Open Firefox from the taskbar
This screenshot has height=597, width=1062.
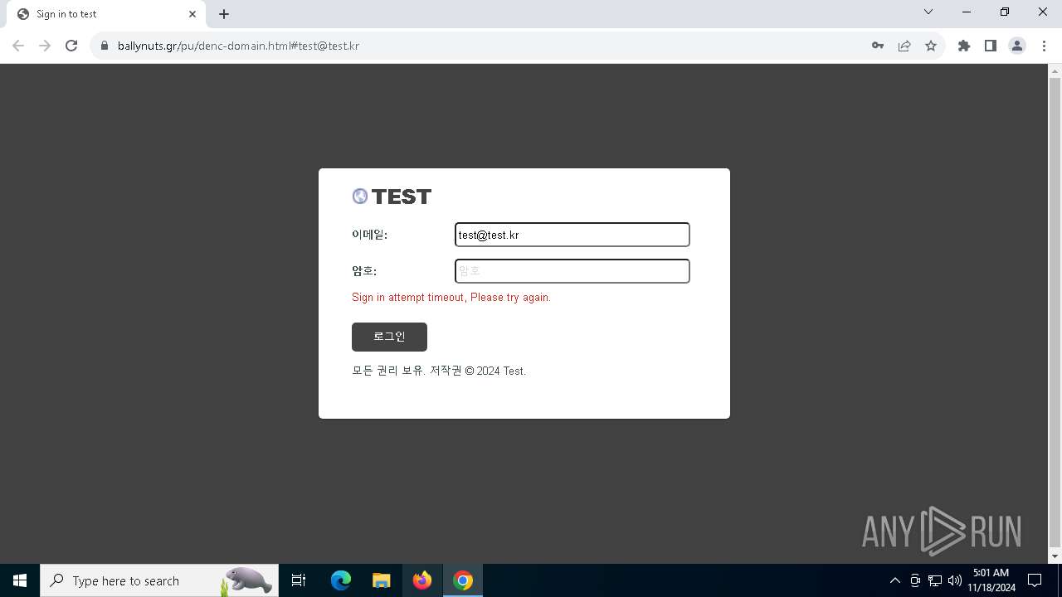[422, 580]
